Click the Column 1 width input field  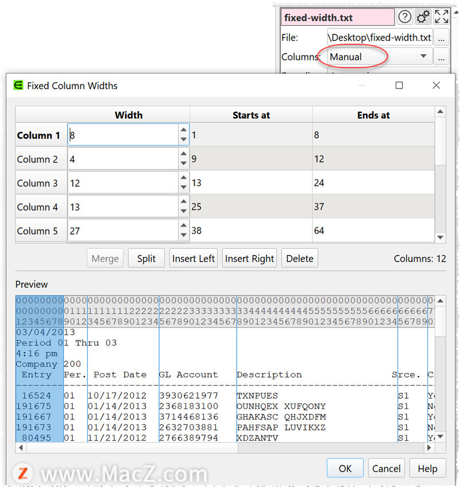tap(123, 134)
